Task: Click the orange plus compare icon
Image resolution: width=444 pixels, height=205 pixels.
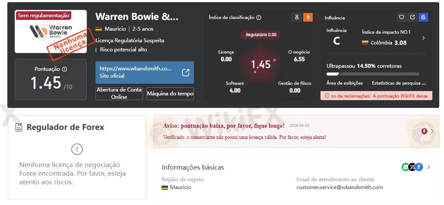Action: [308, 17]
